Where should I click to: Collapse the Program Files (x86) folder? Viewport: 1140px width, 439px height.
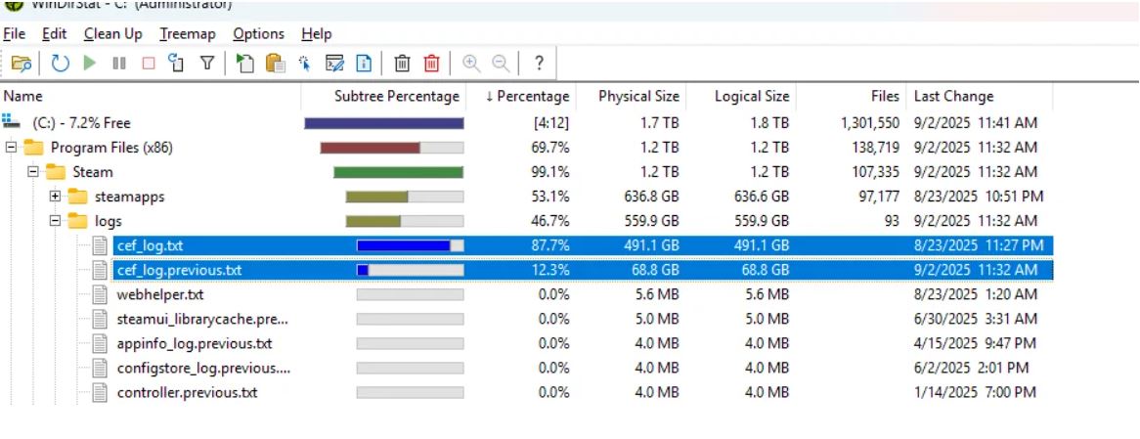tap(12, 148)
